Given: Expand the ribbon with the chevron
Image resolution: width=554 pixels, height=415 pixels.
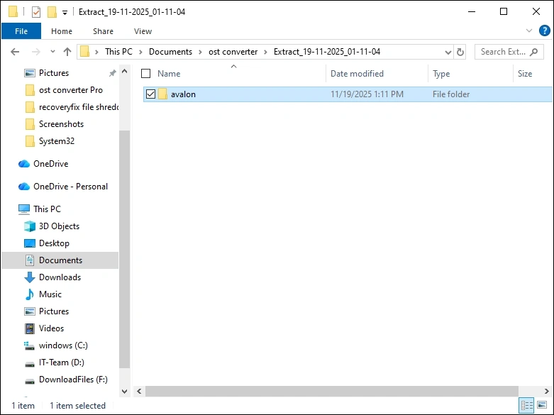Looking at the screenshot, I should (x=530, y=31).
